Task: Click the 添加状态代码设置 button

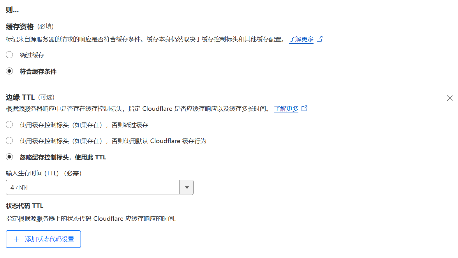Action: click(x=43, y=239)
